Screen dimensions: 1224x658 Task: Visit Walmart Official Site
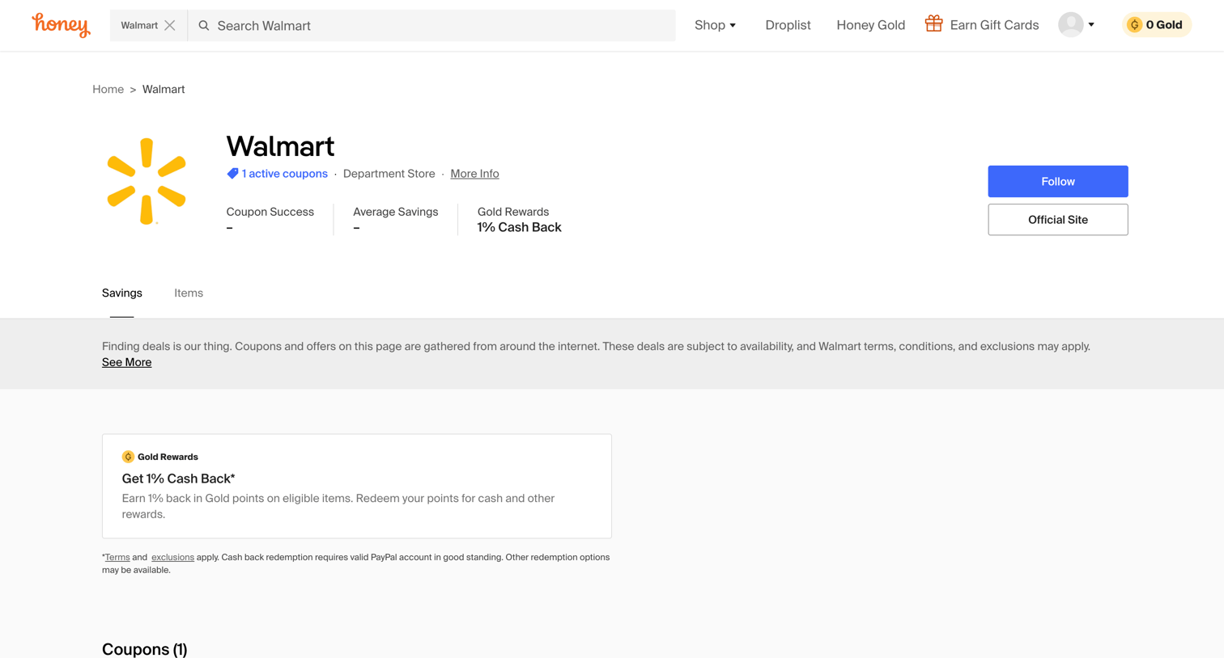click(1057, 220)
